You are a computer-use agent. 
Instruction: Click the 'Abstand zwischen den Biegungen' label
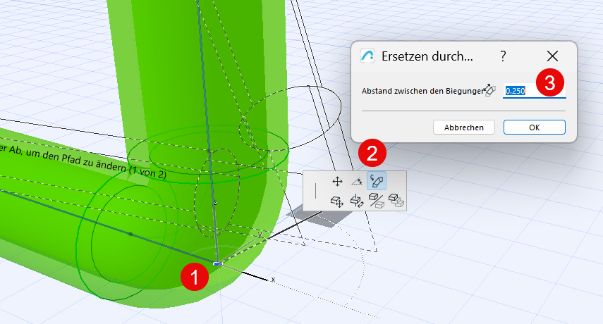422,91
